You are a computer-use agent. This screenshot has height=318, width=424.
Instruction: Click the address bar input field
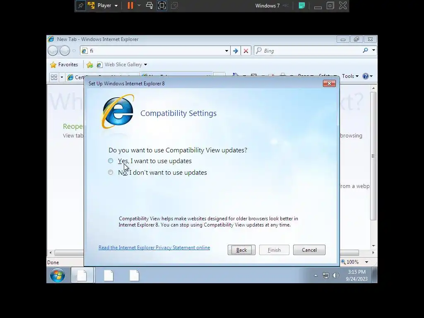[x=156, y=51]
